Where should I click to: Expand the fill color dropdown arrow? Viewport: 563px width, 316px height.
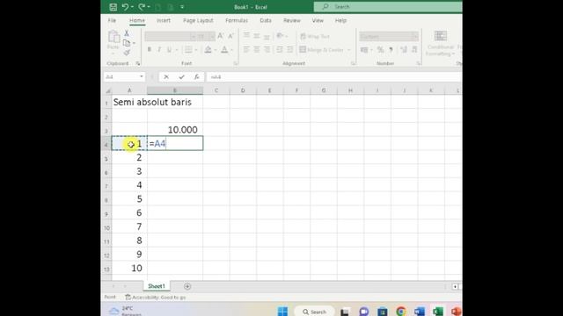click(x=215, y=50)
